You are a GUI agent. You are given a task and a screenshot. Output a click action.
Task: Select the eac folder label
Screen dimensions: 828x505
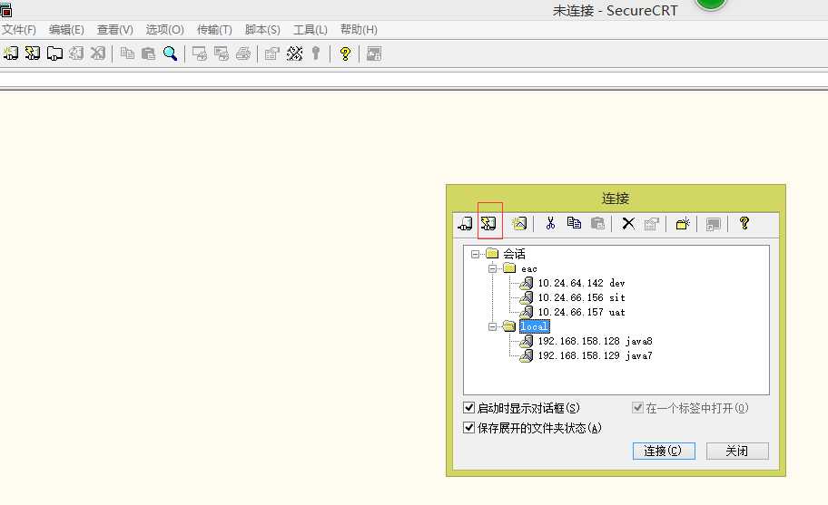[x=529, y=269]
